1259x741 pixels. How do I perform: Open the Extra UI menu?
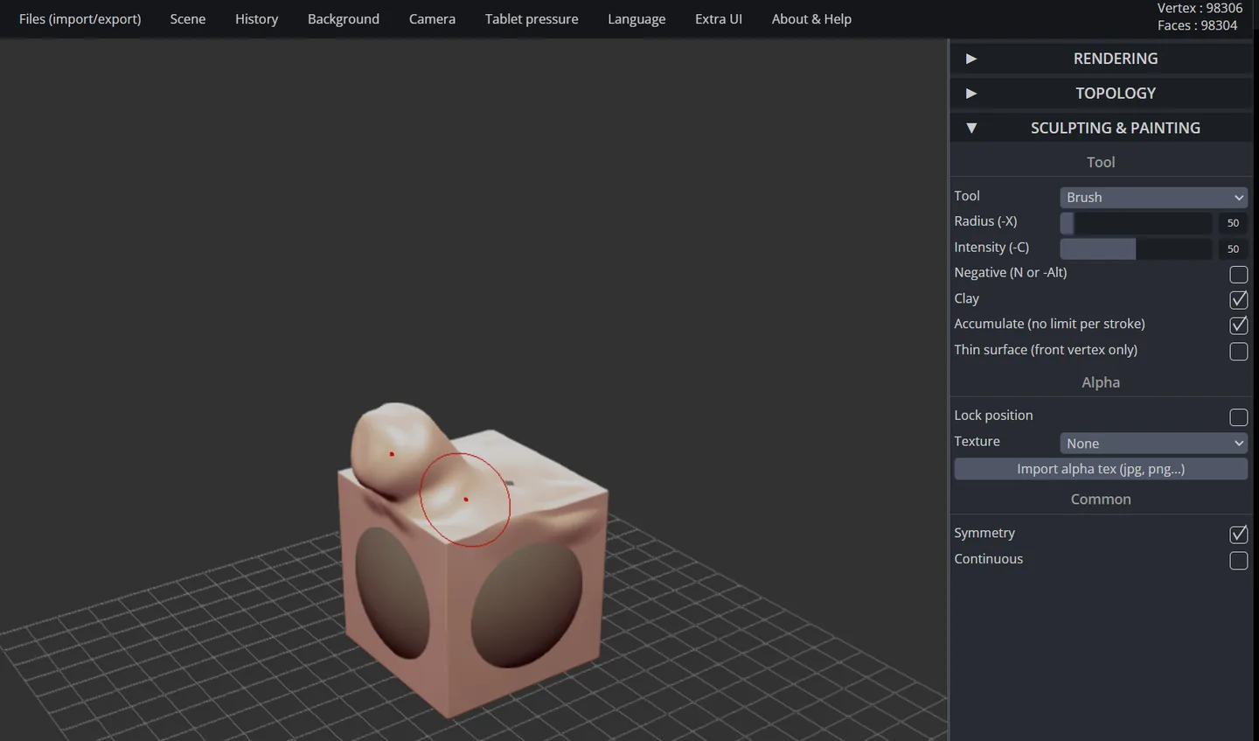click(719, 19)
